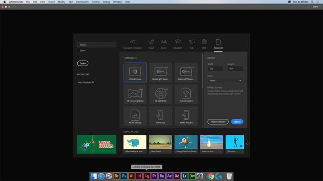Open Safari from the dock

101,176
